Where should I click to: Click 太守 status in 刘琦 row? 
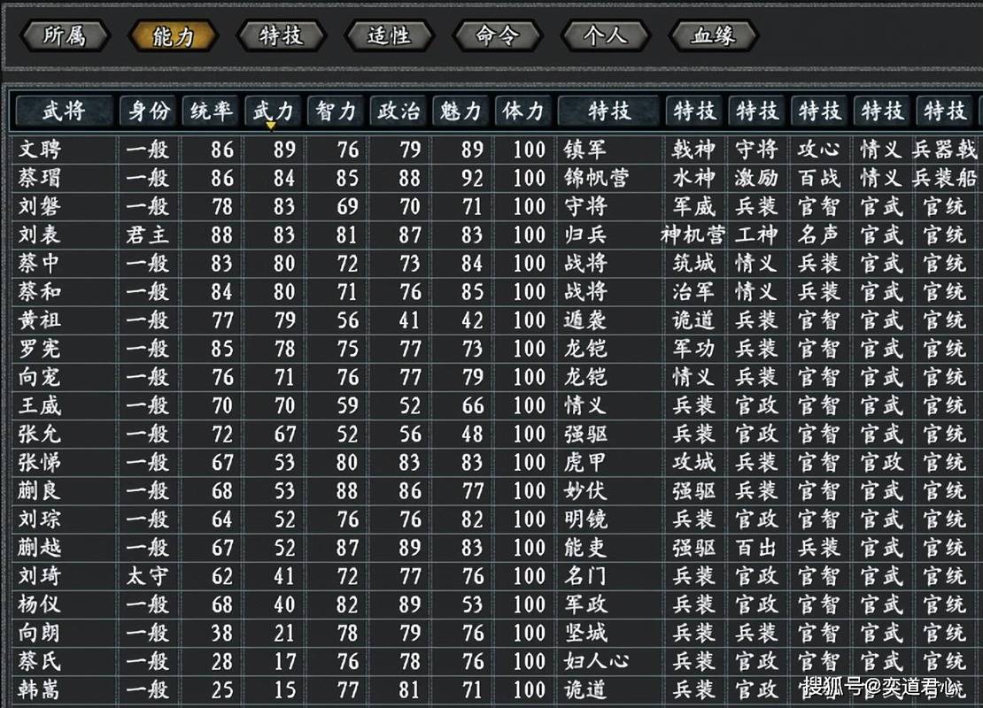point(148,576)
